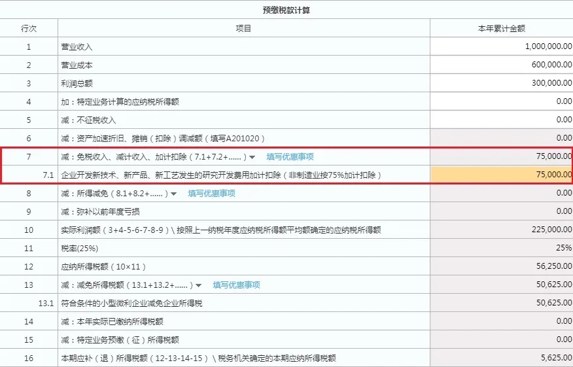Screen dimensions: 573x367
Task: Select the row 7.1 研究开发费用加计扣除 item
Action: [221, 175]
